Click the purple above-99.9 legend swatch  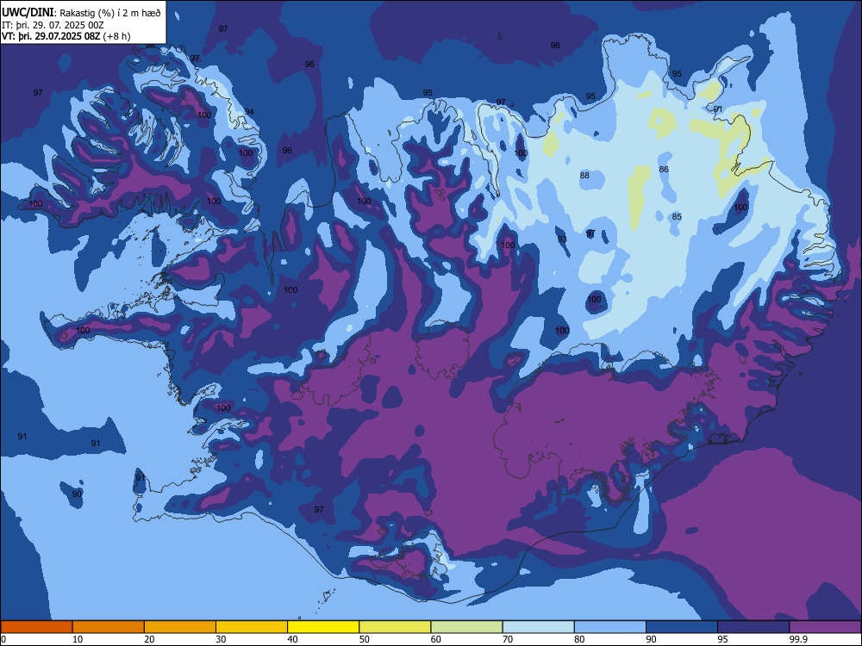point(825,627)
